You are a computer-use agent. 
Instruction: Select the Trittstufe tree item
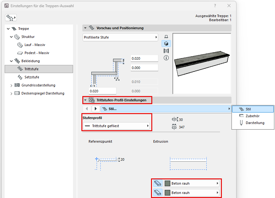39,69
